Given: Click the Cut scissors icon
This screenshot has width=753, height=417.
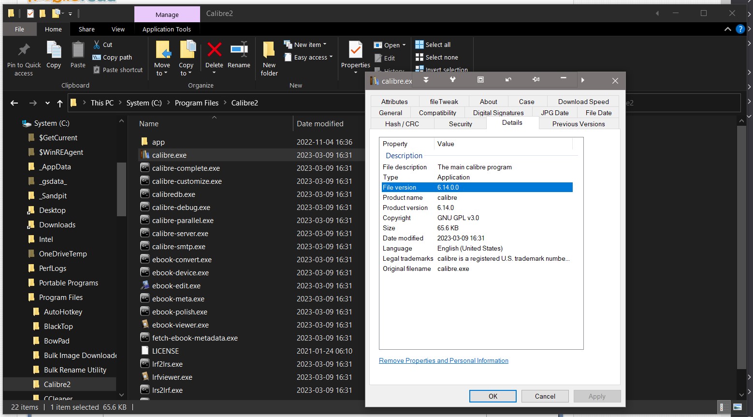Looking at the screenshot, I should point(97,45).
